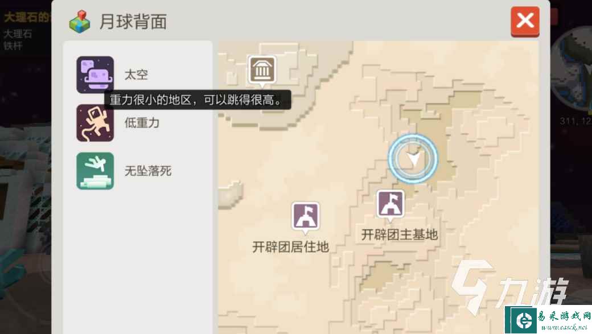Click the 太空 text label

click(x=136, y=75)
